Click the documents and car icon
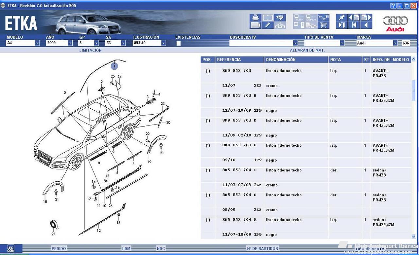419x255 pixels. pyautogui.click(x=311, y=25)
